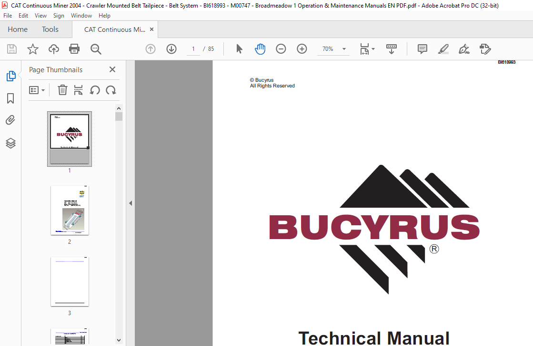Click the scrolling mode read icon
533x346 pixels.
pos(391,49)
